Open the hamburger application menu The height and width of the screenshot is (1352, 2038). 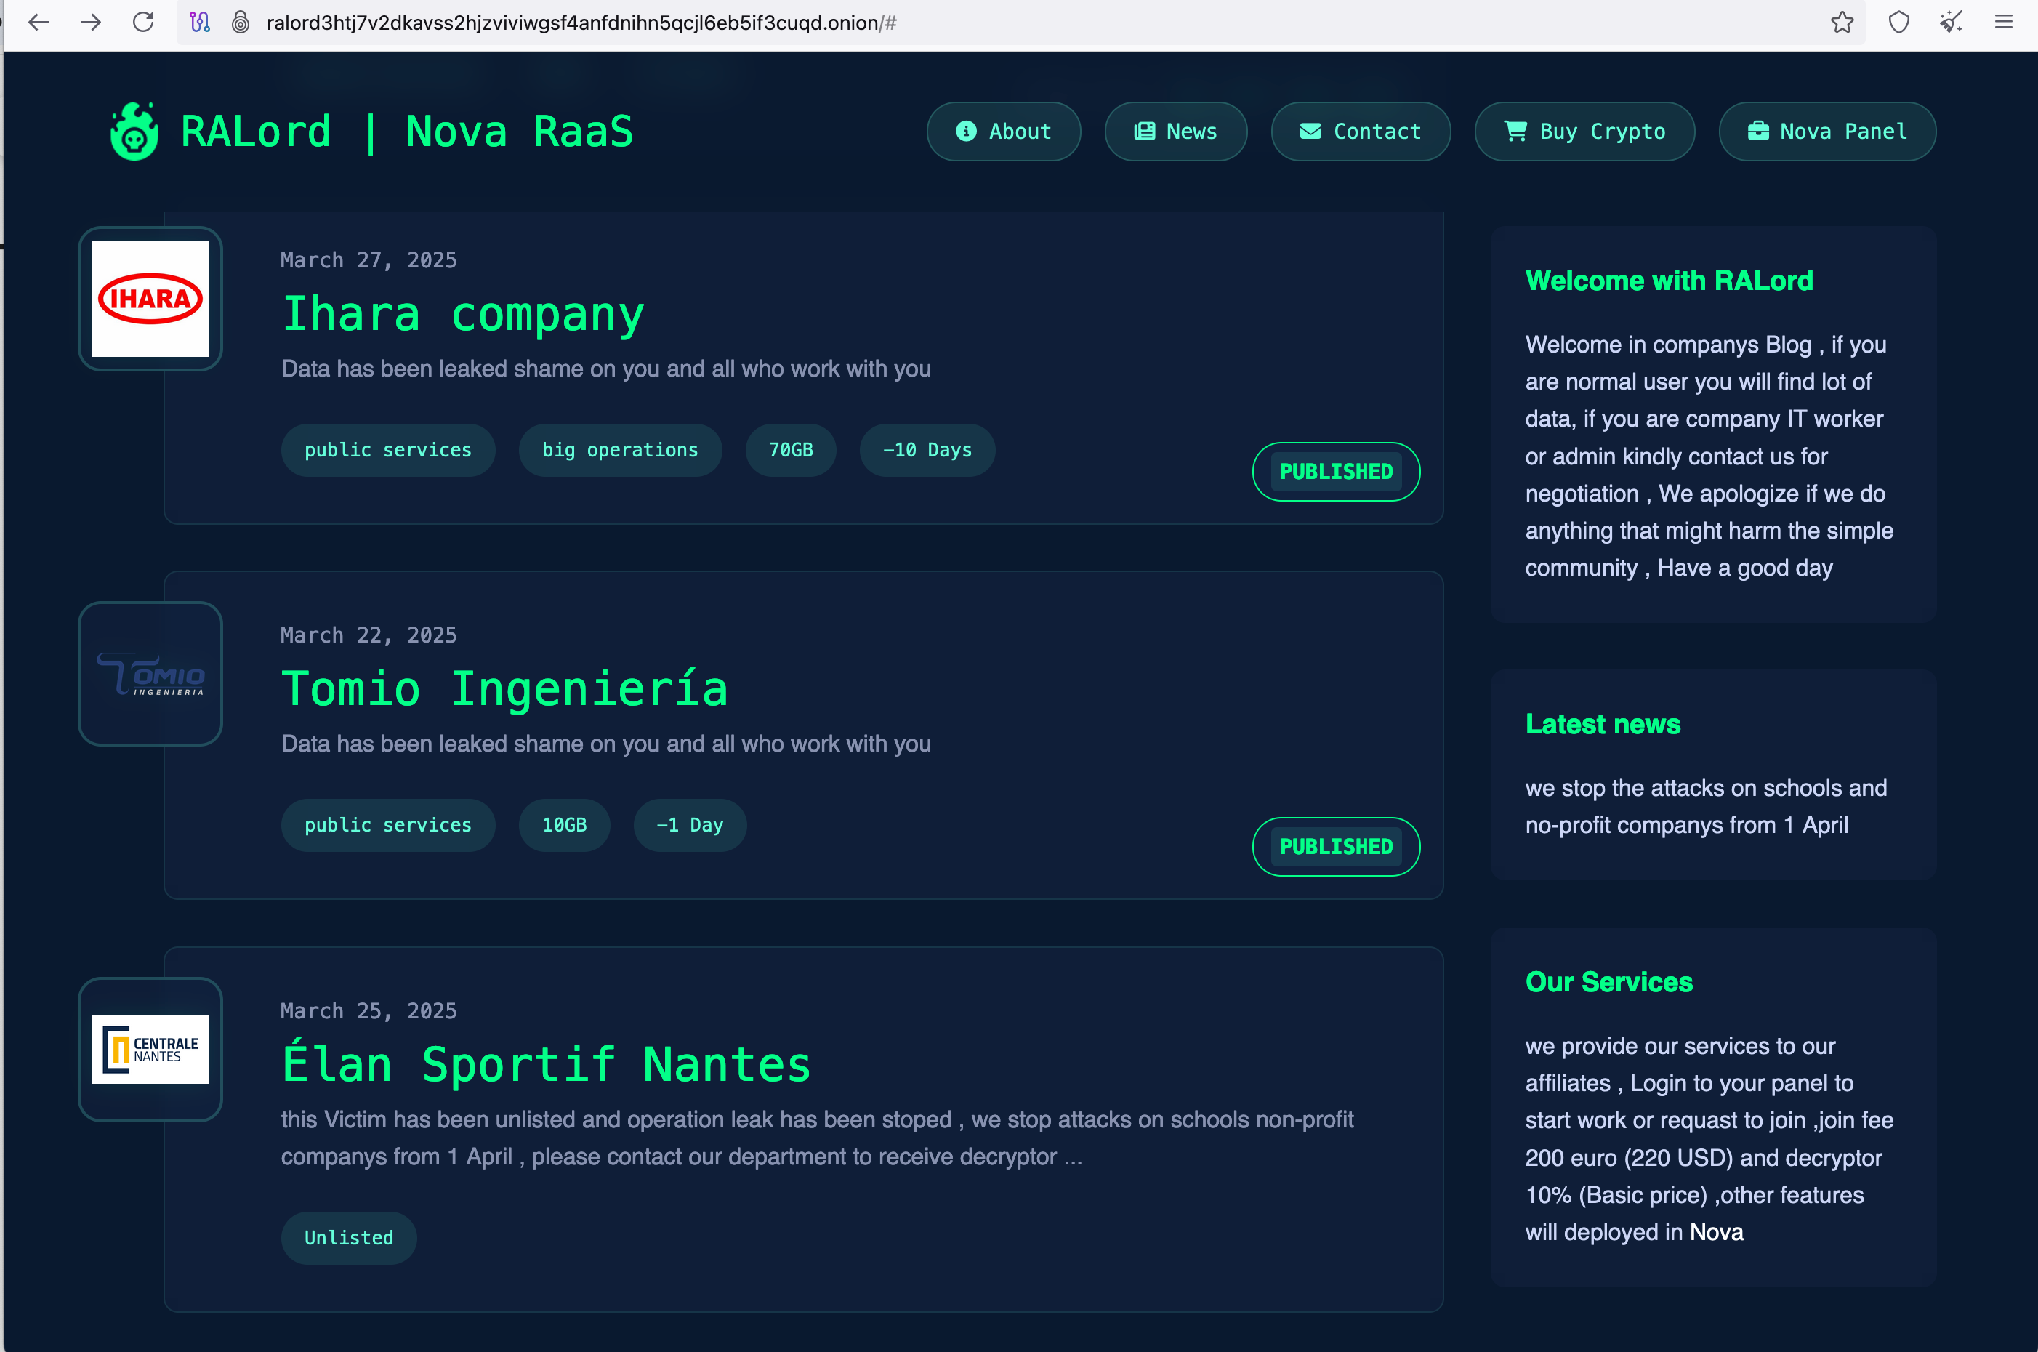pyautogui.click(x=2004, y=23)
